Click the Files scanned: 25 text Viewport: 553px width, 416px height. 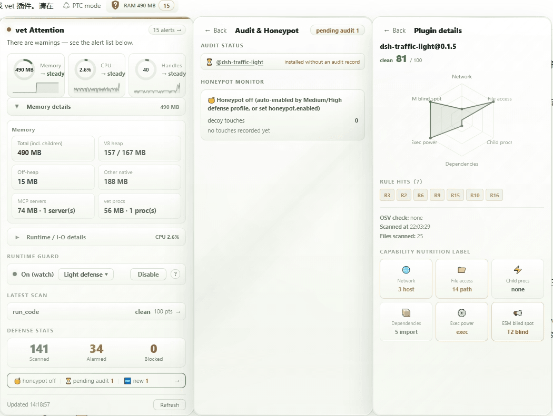401,236
